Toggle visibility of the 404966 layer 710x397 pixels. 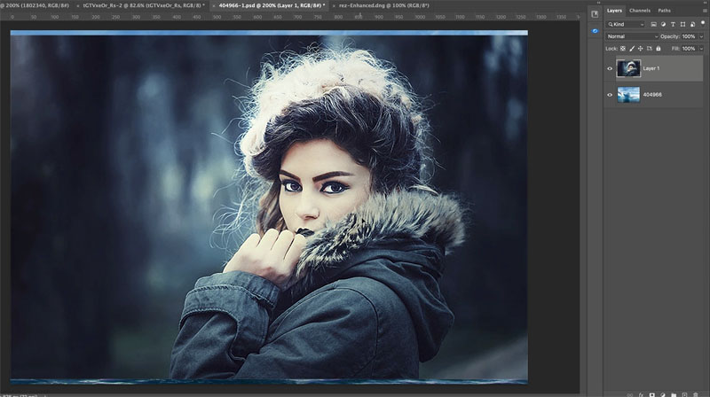pyautogui.click(x=610, y=94)
